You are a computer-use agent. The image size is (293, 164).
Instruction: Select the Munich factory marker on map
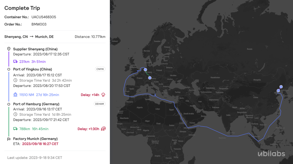[150, 78]
